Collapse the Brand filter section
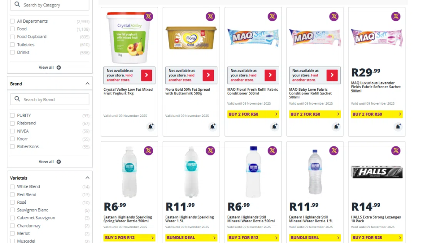 87,84
